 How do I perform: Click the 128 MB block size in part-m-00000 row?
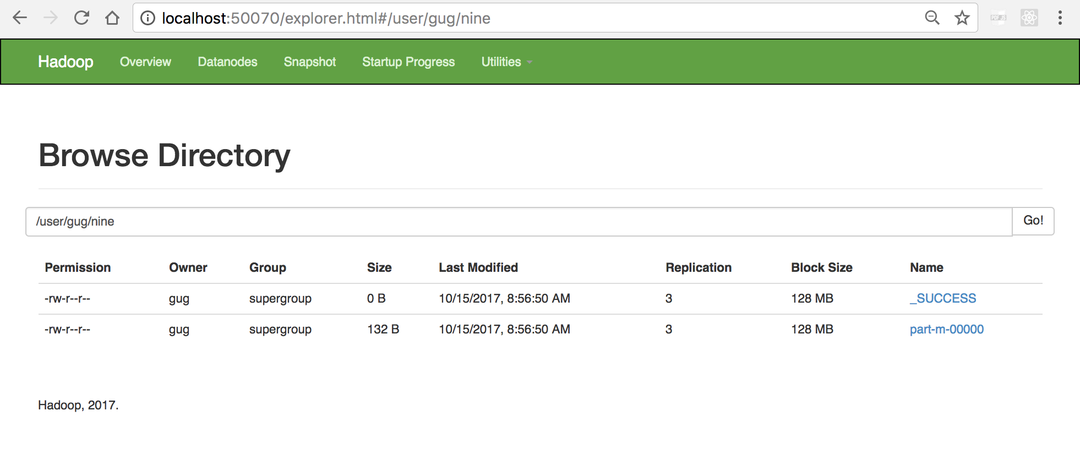[812, 330]
